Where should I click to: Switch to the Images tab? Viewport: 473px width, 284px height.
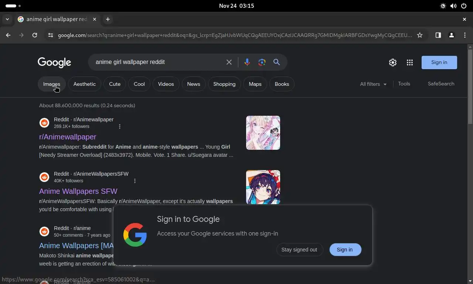[52, 84]
